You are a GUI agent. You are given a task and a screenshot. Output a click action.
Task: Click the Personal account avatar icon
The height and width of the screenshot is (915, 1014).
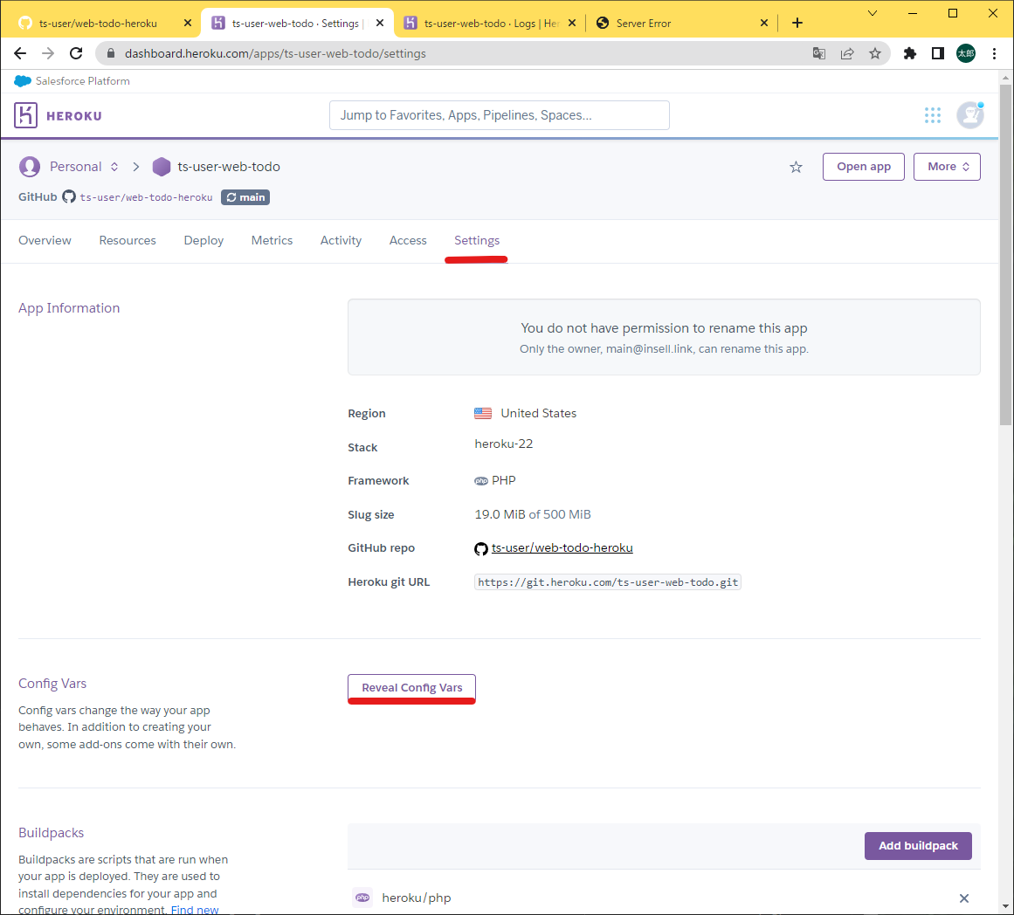point(29,167)
